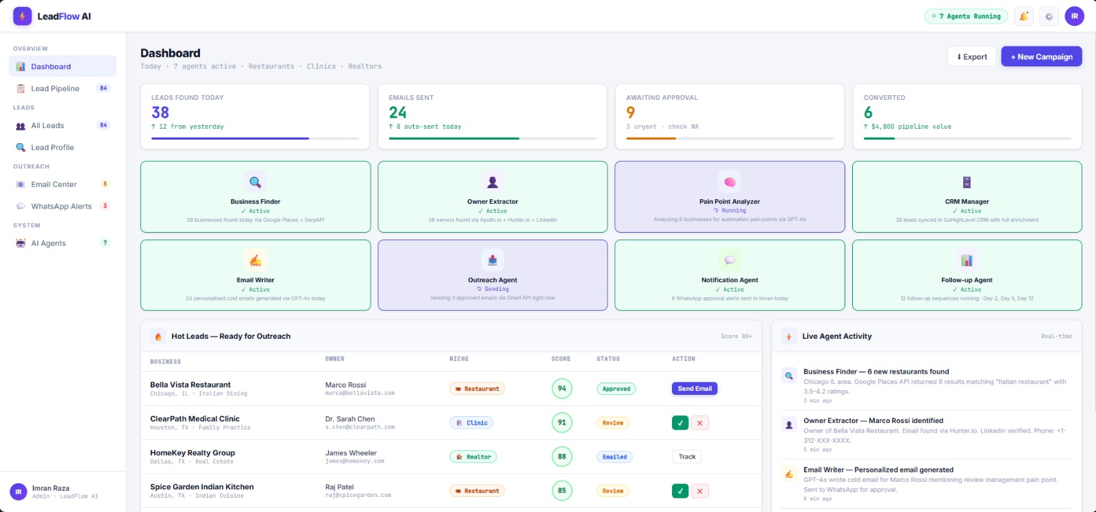Select Dr. Sarah Chen owner cell
Image resolution: width=1096 pixels, height=512 pixels.
click(360, 422)
